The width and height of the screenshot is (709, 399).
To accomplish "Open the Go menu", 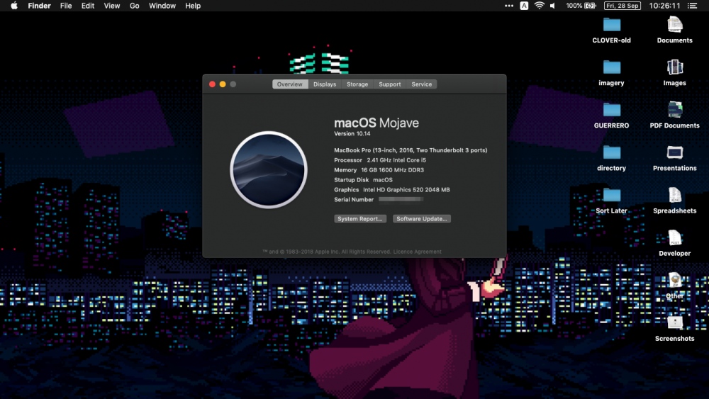I will 134,6.
